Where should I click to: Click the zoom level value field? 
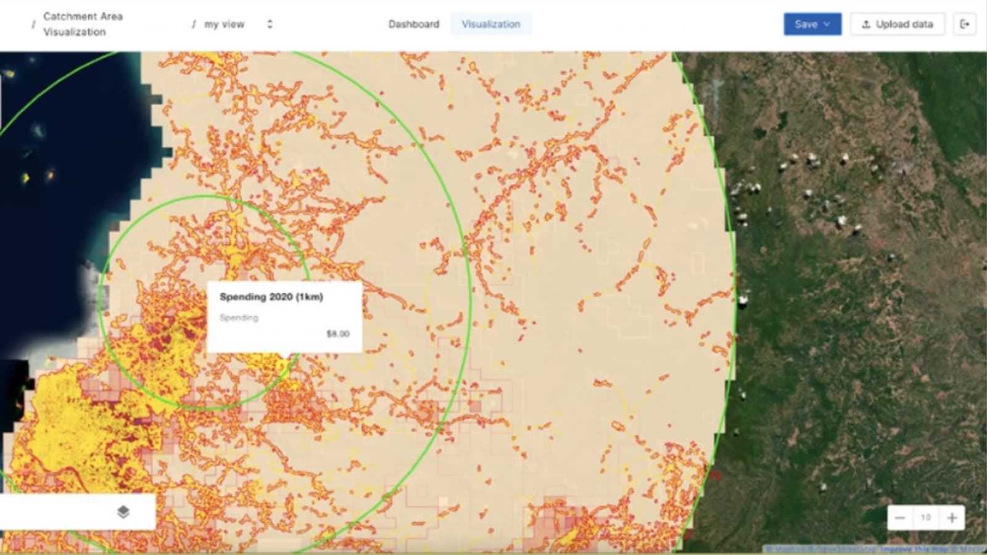pos(926,518)
